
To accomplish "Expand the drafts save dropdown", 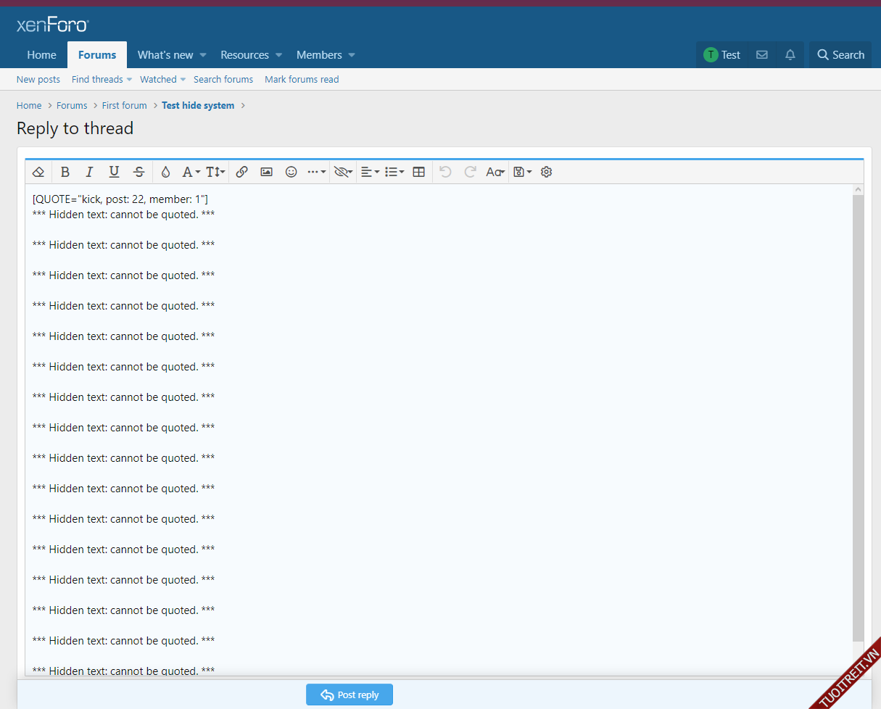I will pos(522,172).
